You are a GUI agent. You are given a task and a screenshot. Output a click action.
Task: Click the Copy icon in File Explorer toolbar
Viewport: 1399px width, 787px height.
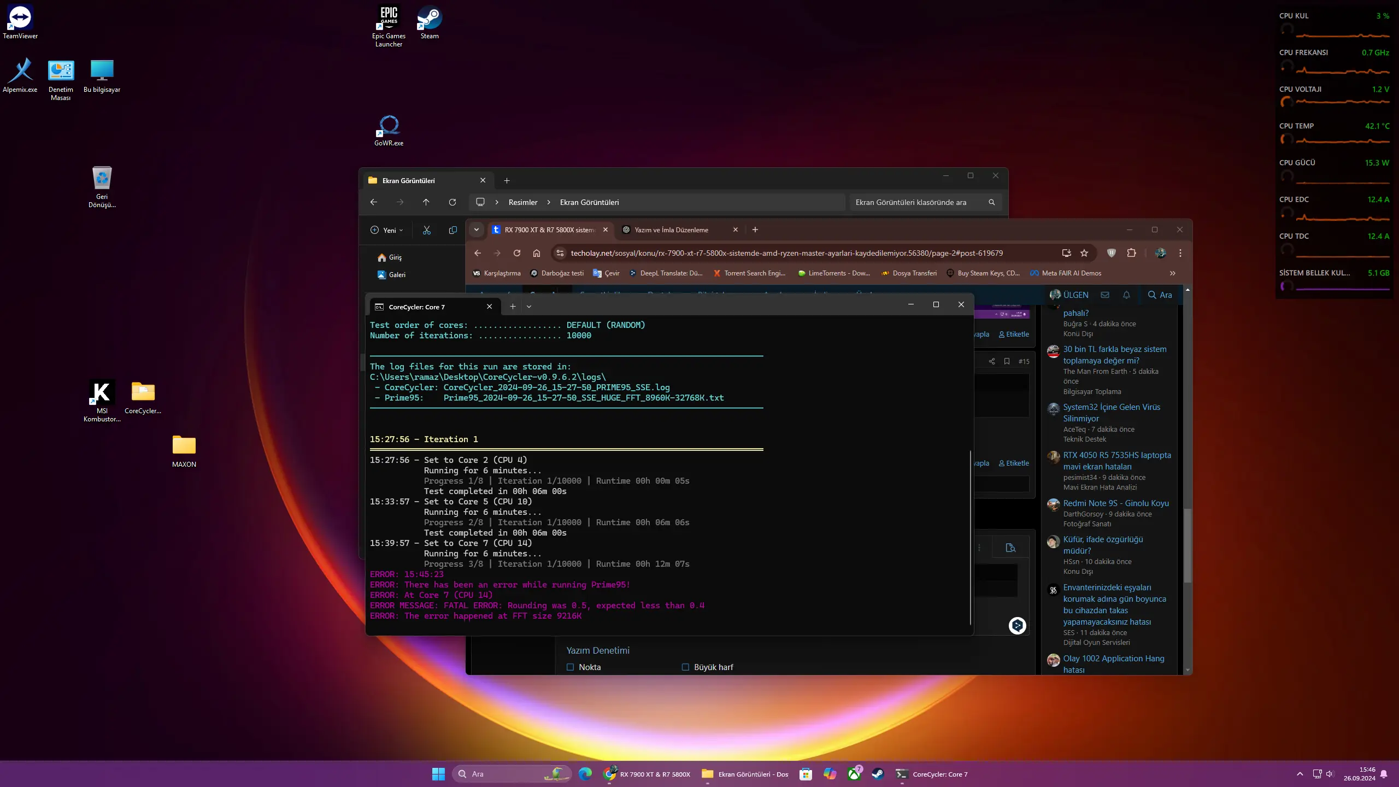452,230
